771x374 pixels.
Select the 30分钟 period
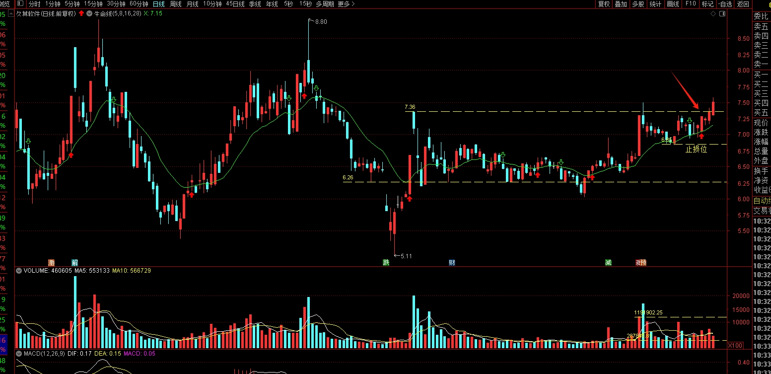[x=116, y=4]
